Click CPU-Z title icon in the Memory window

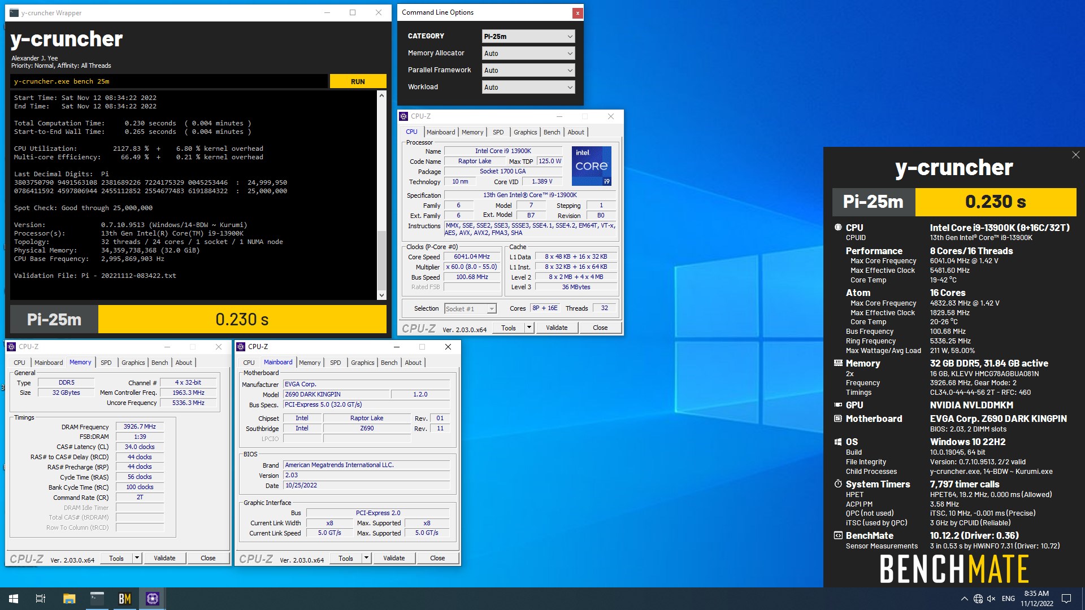[x=11, y=347]
